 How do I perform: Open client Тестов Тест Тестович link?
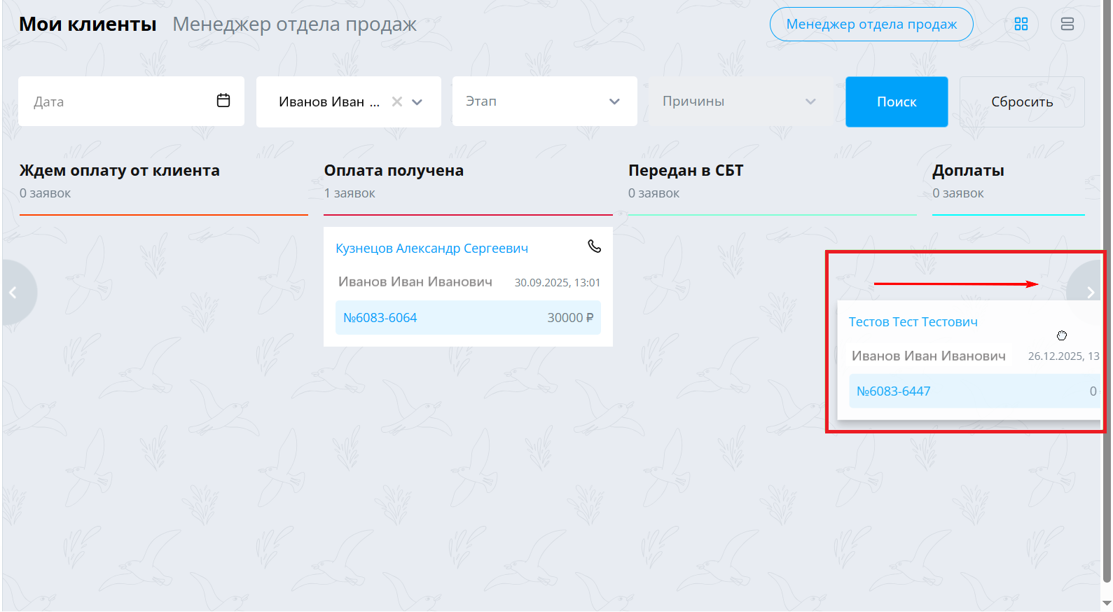click(913, 322)
